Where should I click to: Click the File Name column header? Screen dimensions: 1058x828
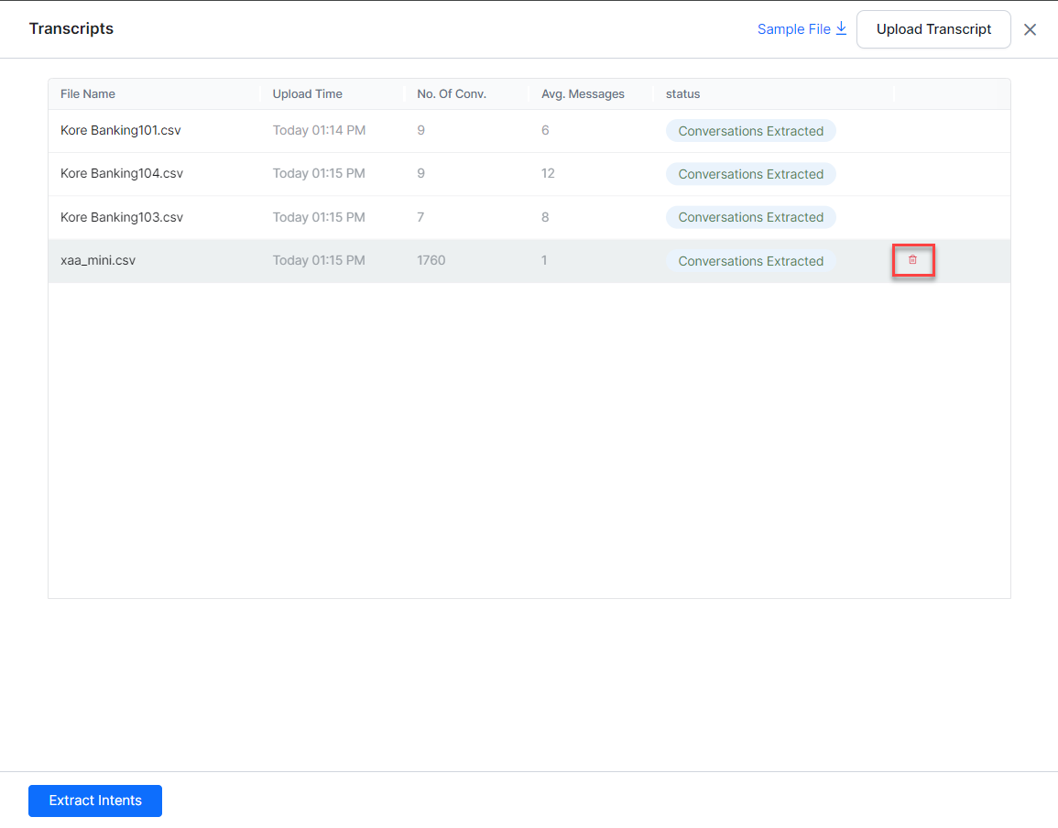[x=88, y=94]
